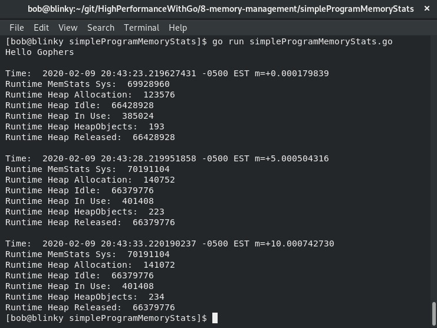
Task: Click the cursor block at the final prompt
Action: pyautogui.click(x=215, y=318)
